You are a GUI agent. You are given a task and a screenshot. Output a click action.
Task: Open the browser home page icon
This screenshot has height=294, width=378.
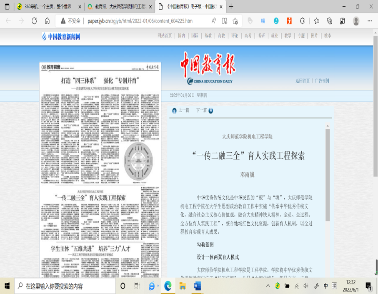tap(47, 21)
